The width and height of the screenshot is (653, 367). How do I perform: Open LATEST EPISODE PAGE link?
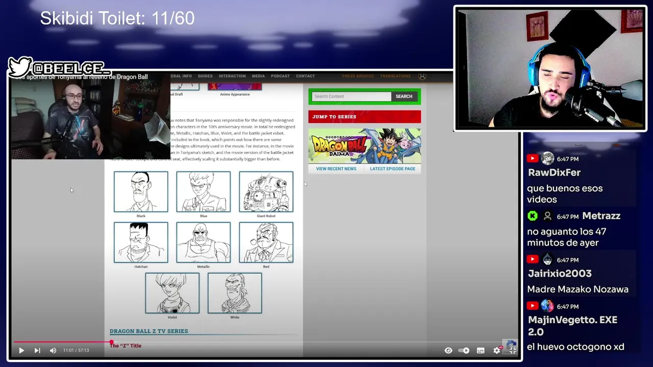click(x=392, y=169)
